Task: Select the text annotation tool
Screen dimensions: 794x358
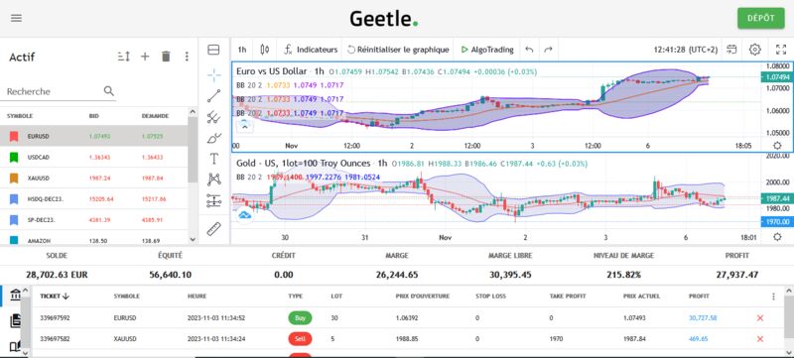Action: (213, 159)
